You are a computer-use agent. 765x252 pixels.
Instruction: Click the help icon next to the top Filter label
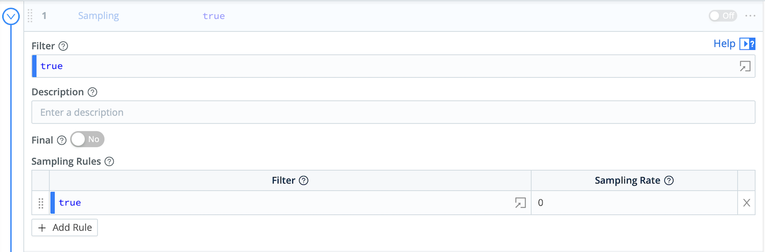click(x=63, y=46)
